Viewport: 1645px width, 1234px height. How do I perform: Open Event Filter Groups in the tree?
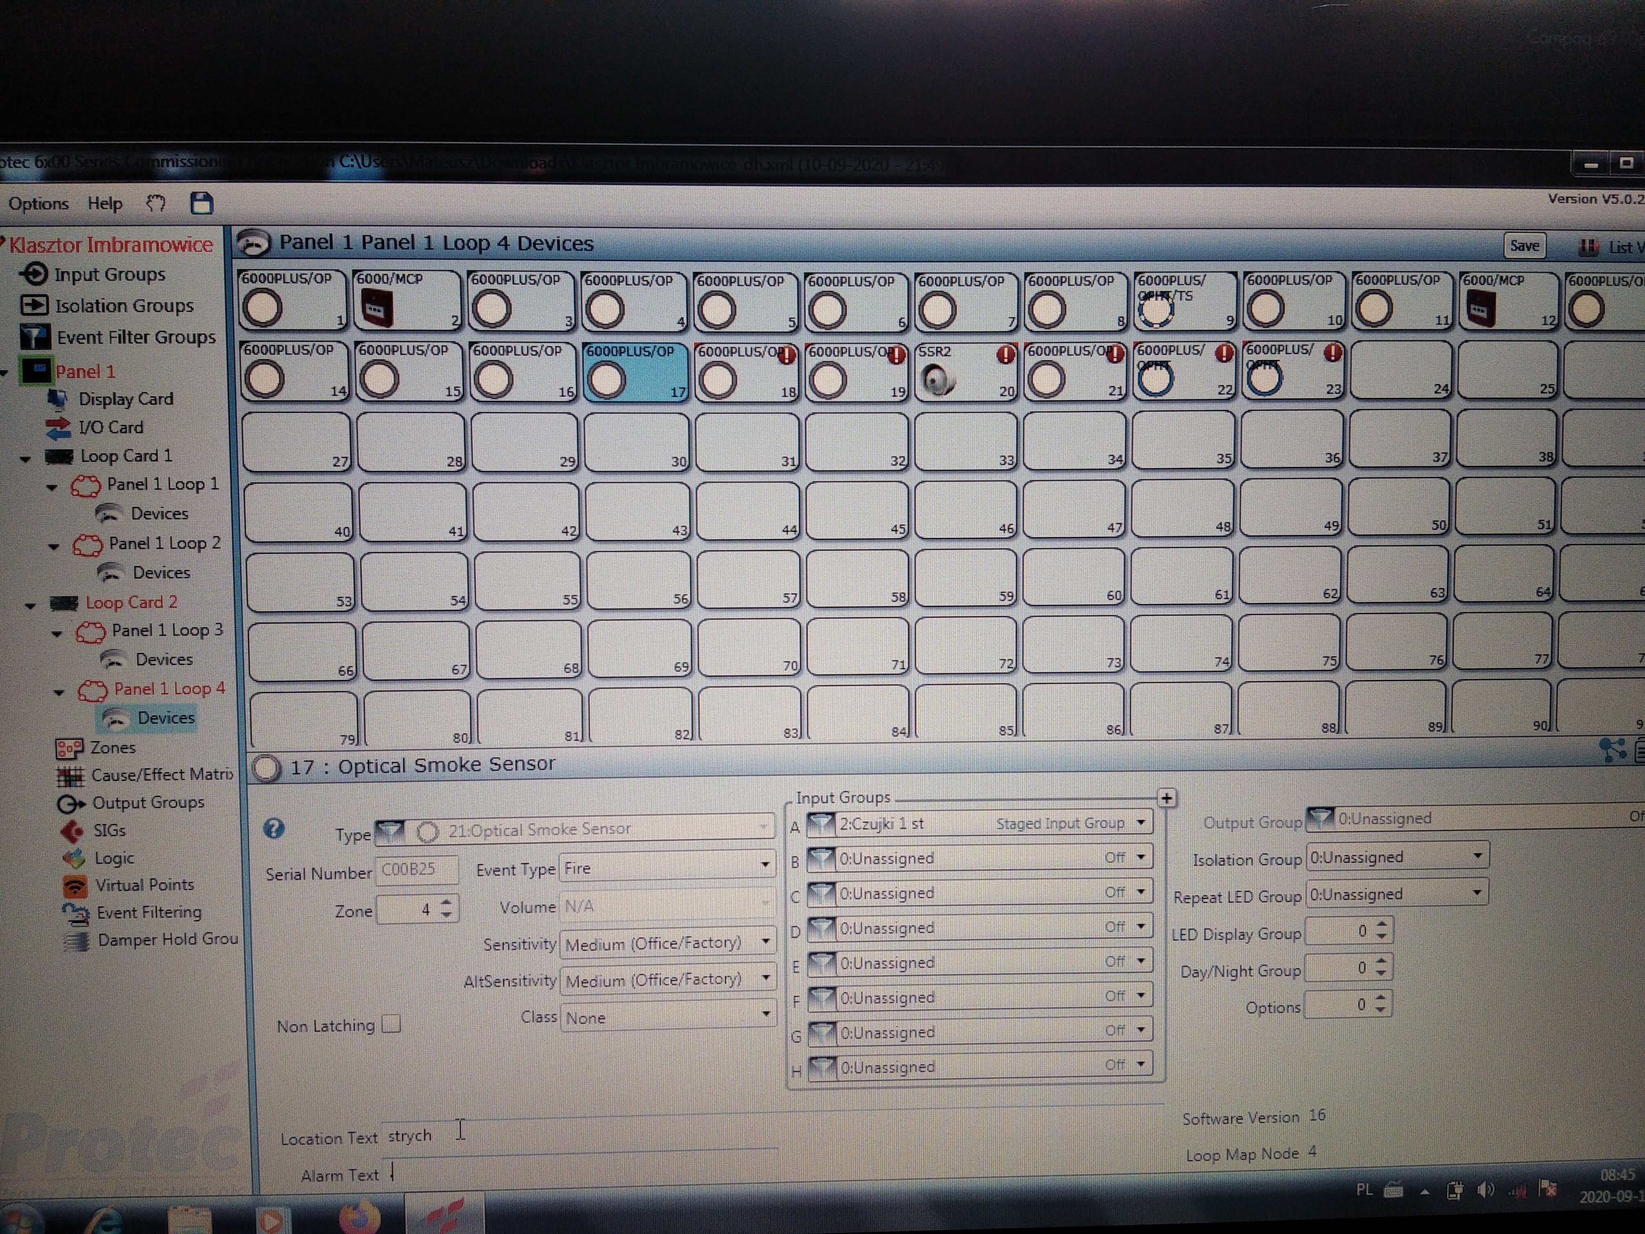[136, 337]
